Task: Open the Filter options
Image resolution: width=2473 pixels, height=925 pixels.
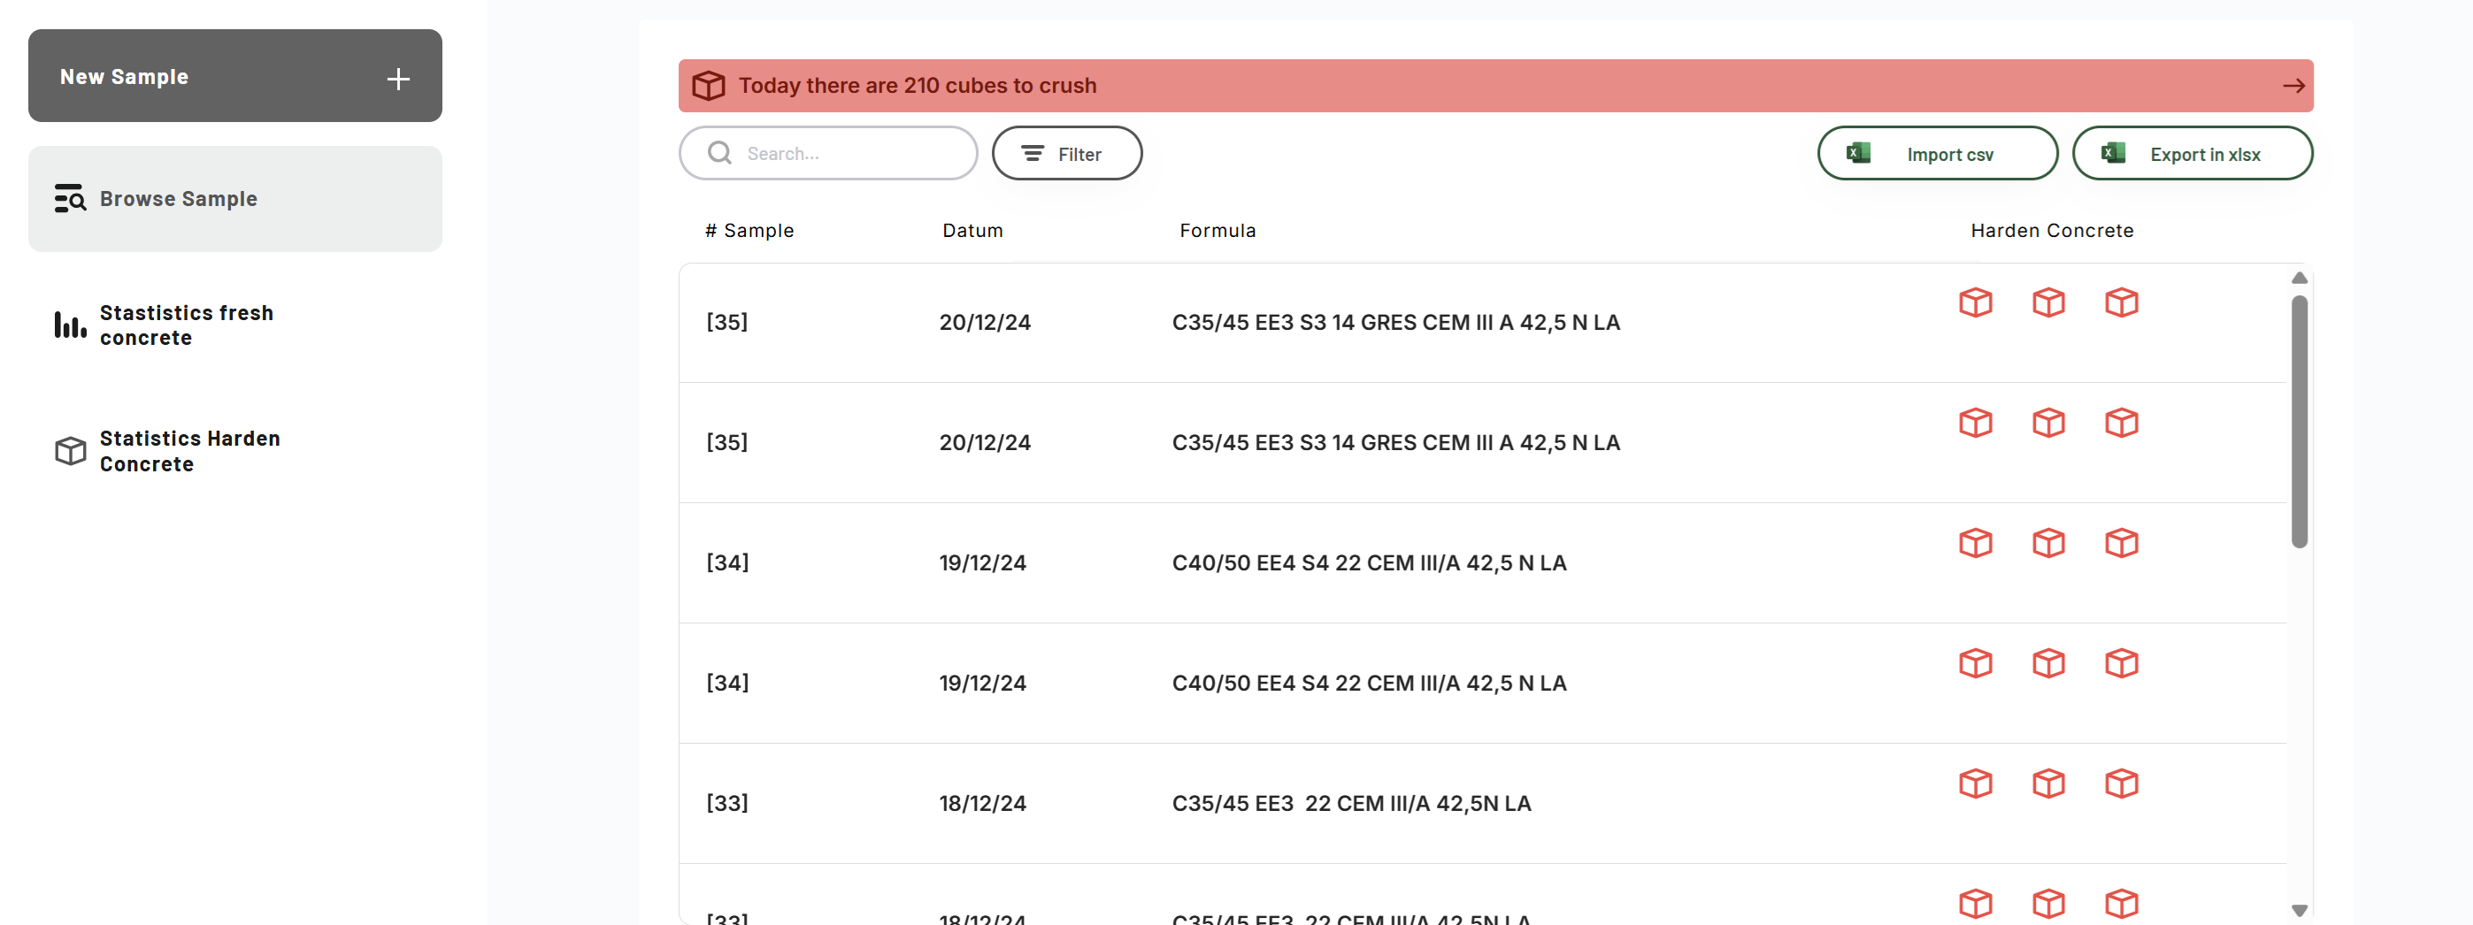Action: (1066, 153)
